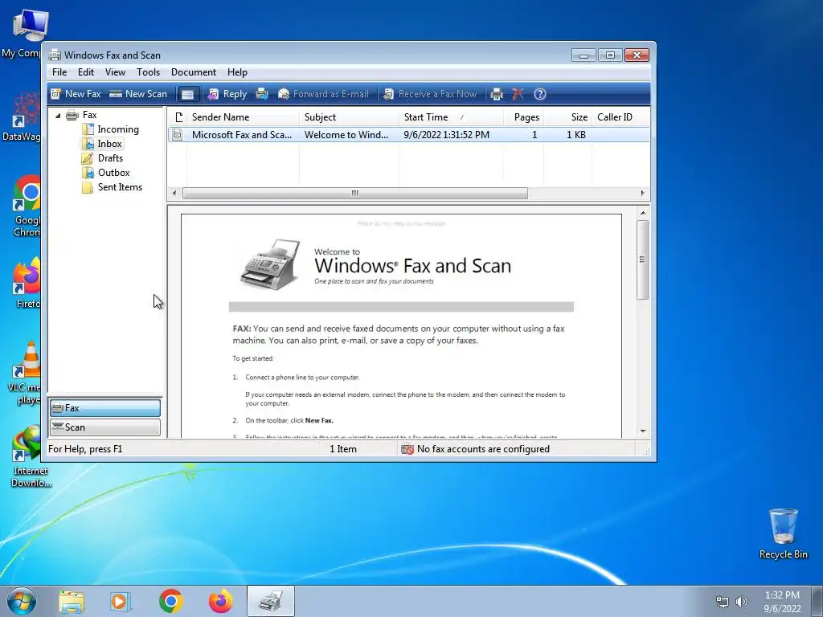
Task: Switch to the Fax view button
Action: (105, 408)
